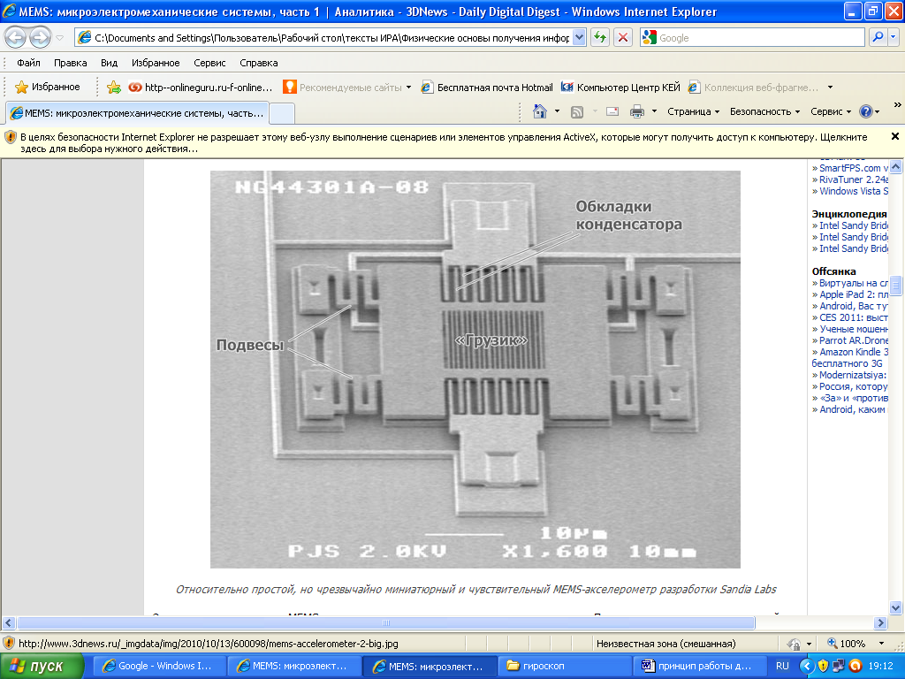The image size is (905, 679).
Task: Open Help question mark icon
Action: (866, 111)
